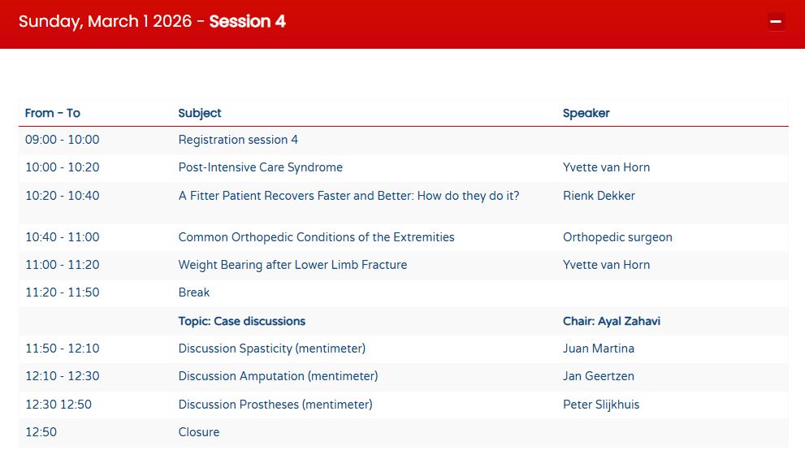Click the Speaker column header
This screenshot has height=472, width=805.
coord(586,113)
